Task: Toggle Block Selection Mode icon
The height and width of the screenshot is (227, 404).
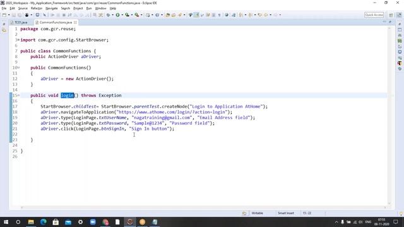Action: coord(213,15)
